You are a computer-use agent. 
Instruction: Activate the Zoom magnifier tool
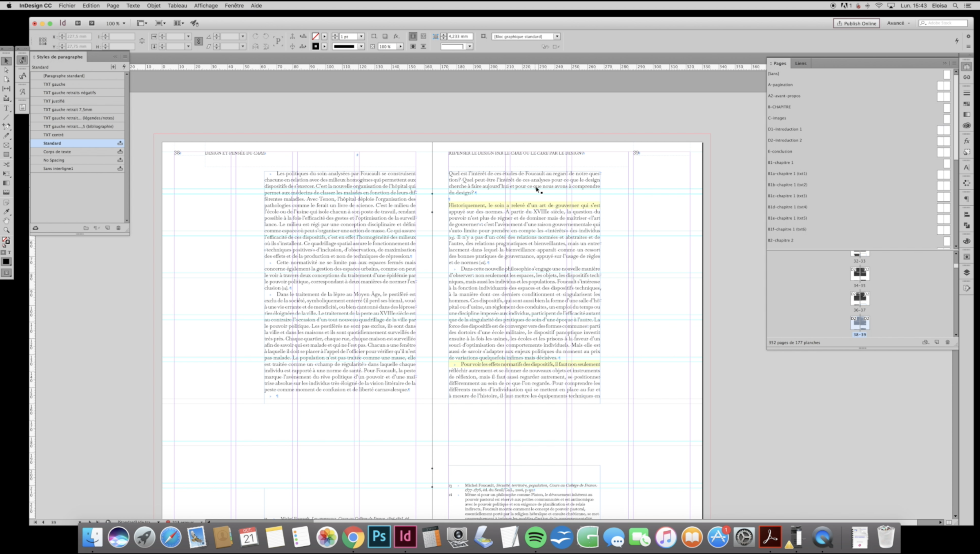click(6, 230)
